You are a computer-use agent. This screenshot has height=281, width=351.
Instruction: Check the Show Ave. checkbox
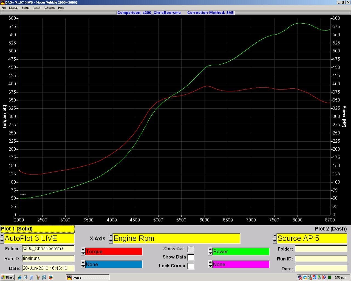[191, 249]
